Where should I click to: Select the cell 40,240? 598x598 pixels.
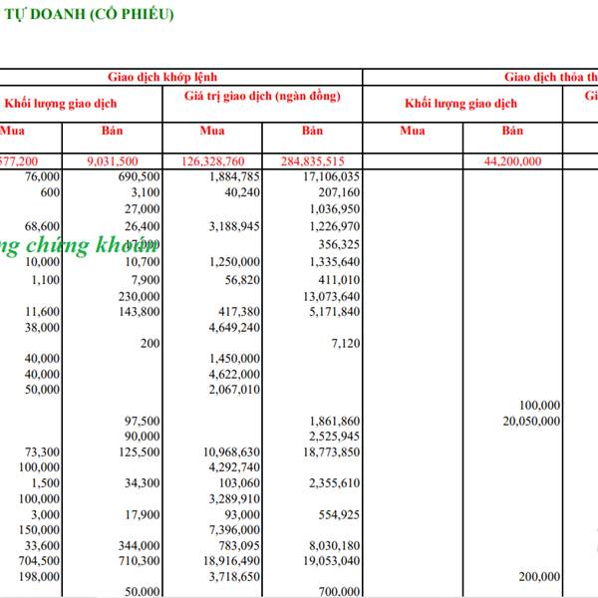tap(242, 192)
